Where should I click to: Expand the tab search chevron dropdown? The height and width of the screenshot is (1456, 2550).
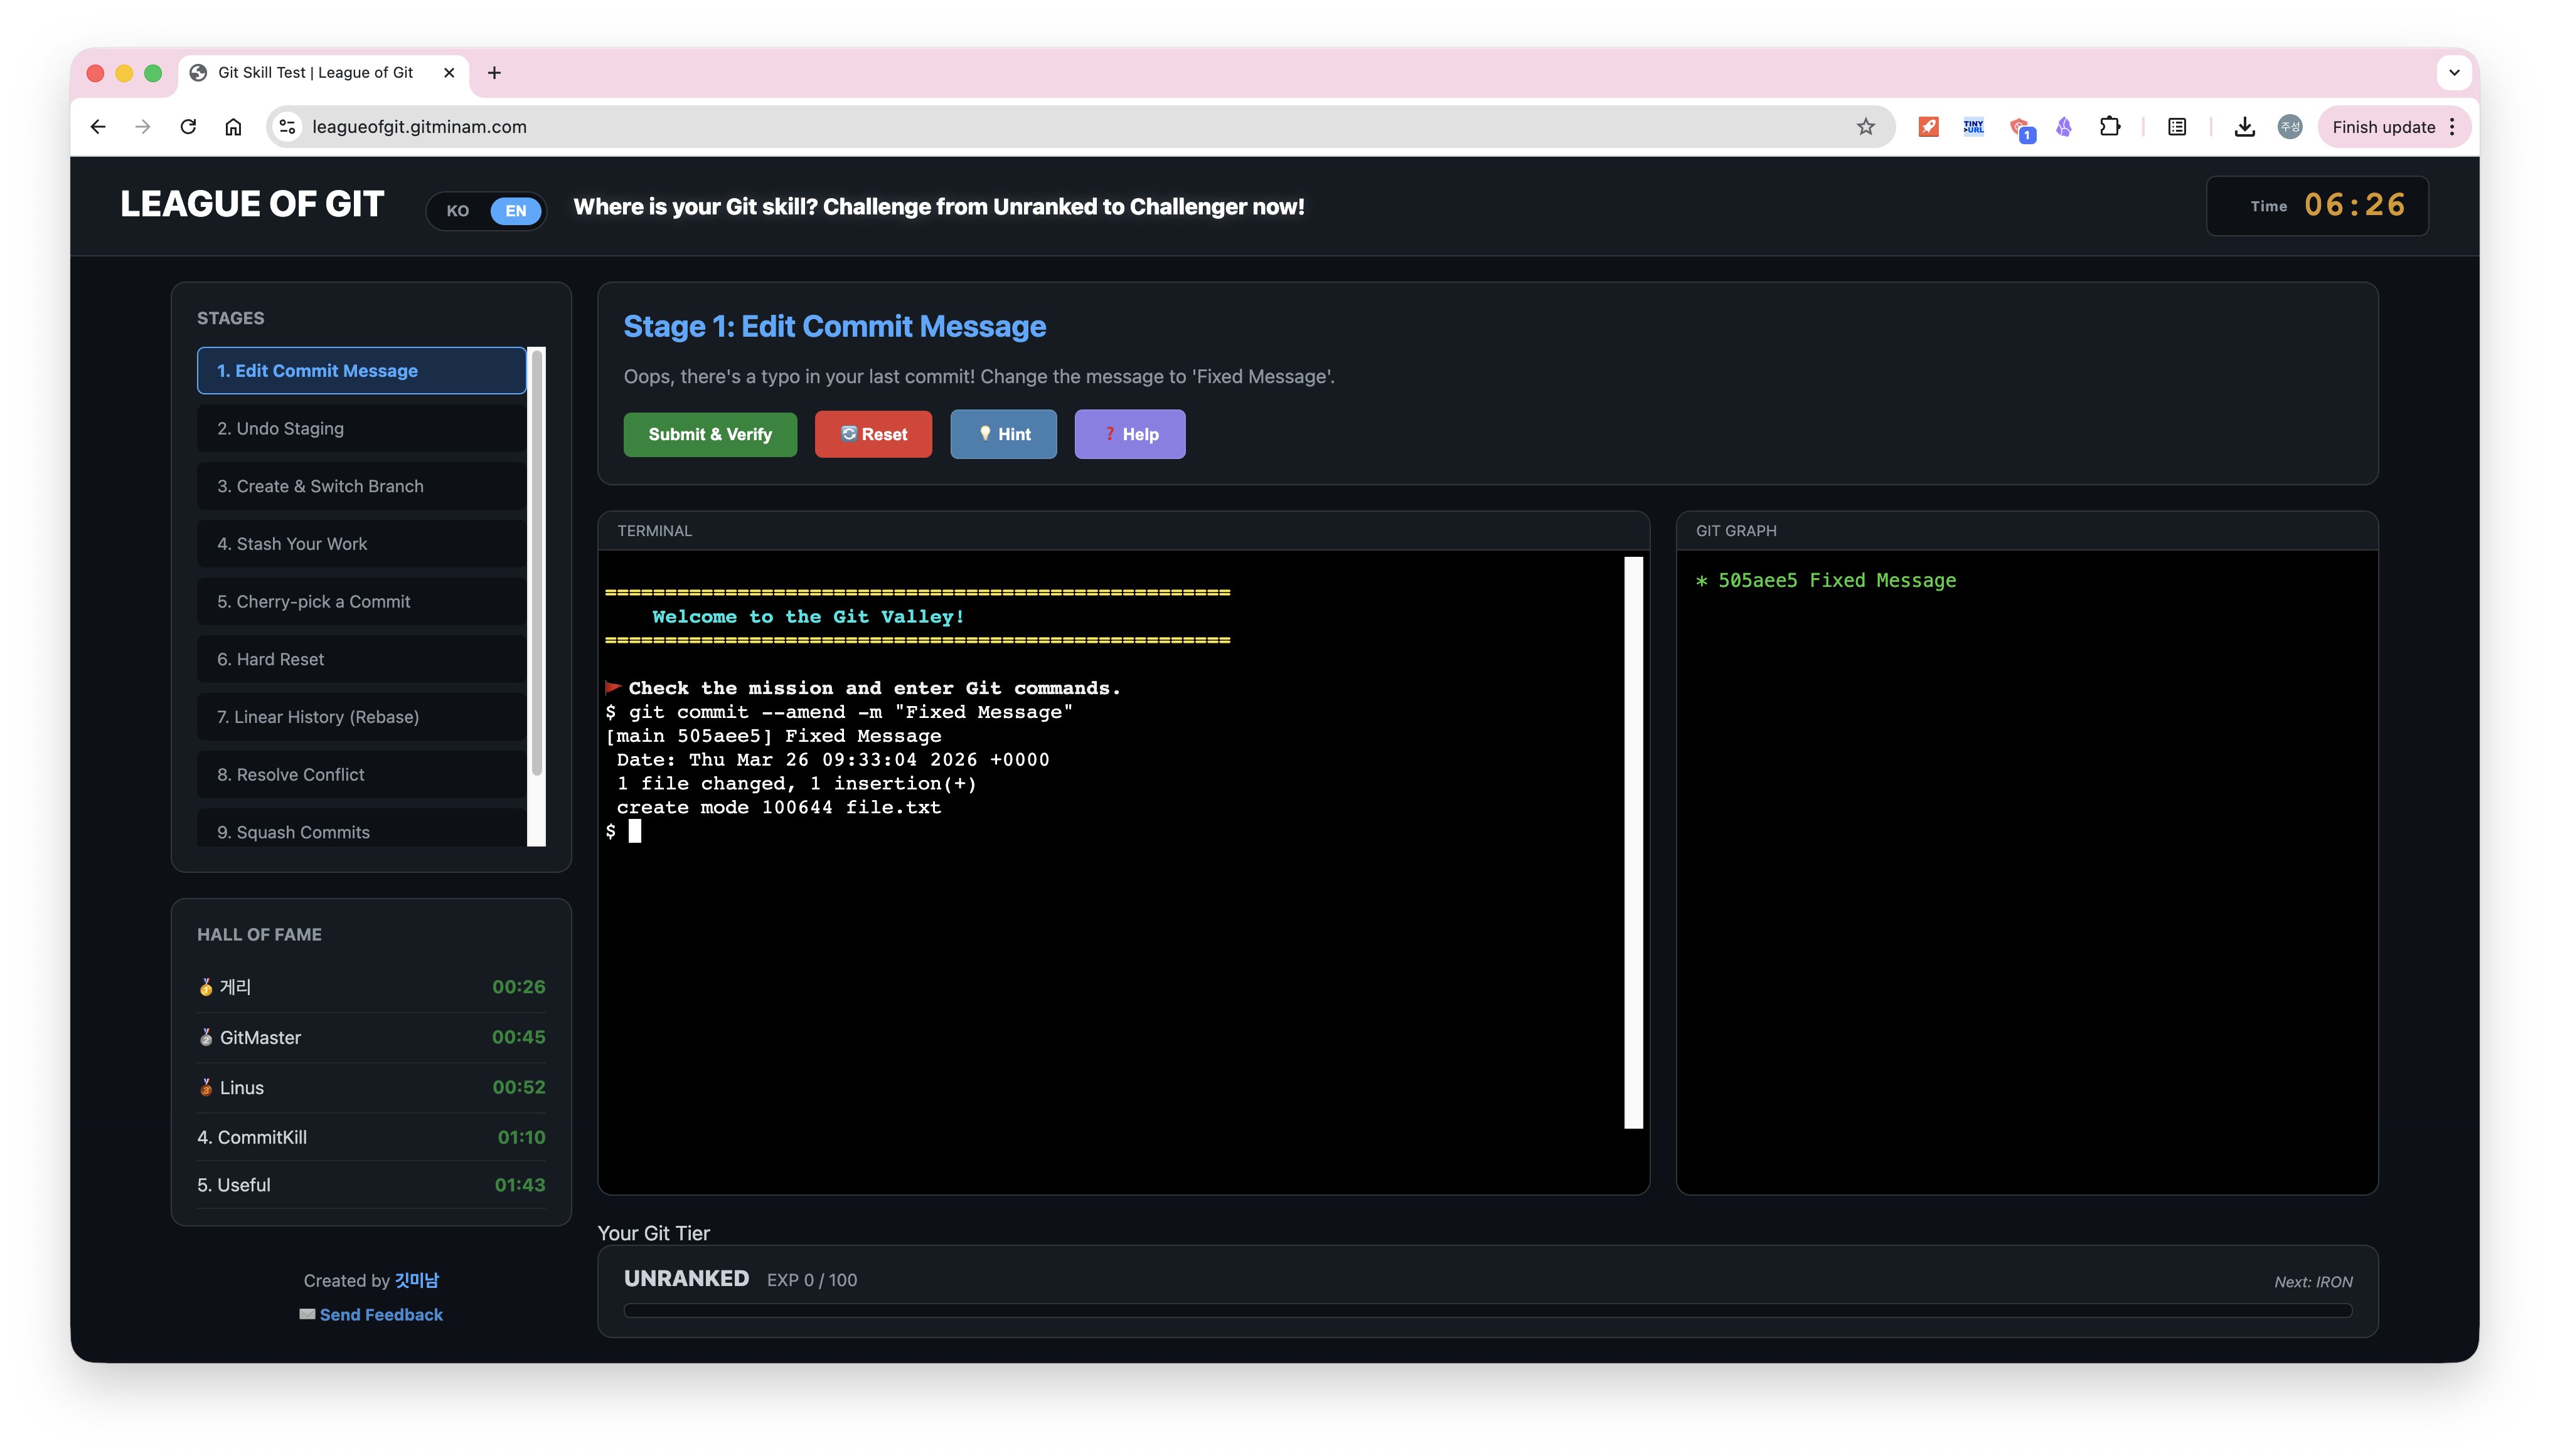coord(2453,73)
